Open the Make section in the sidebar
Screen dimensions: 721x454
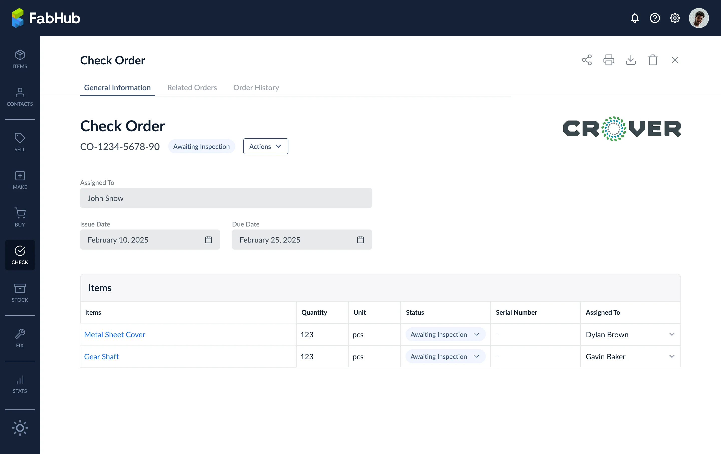(20, 180)
